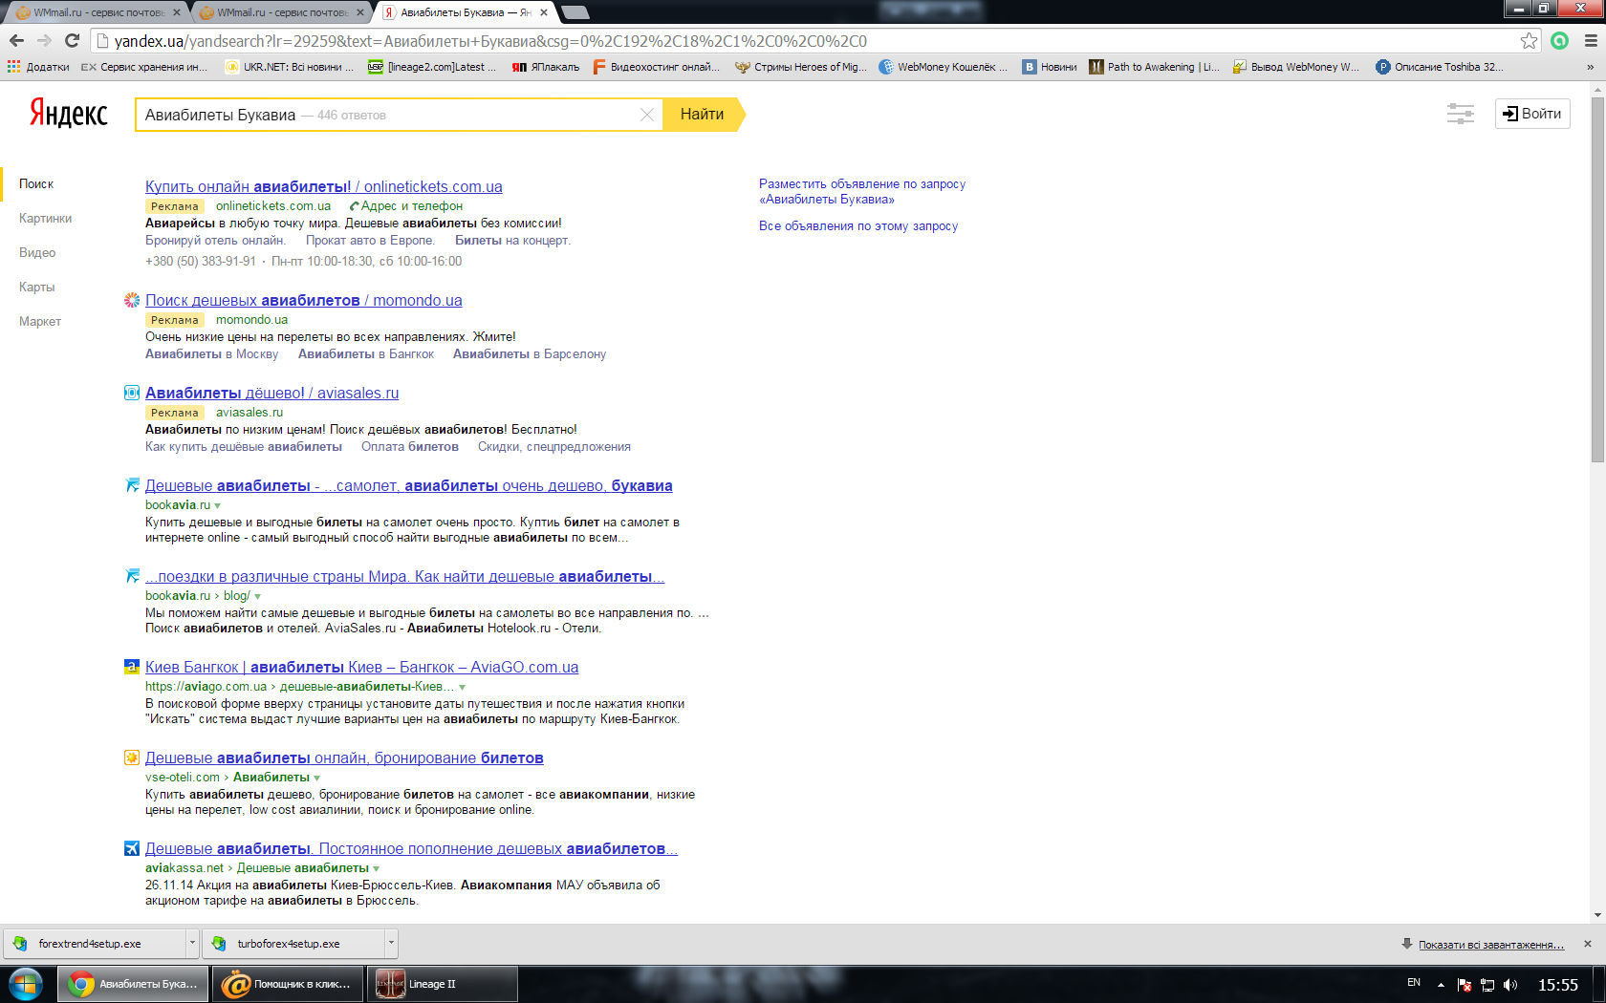
Task: Expand vse-oteli.com result dropdown arrow
Action: pos(317,778)
